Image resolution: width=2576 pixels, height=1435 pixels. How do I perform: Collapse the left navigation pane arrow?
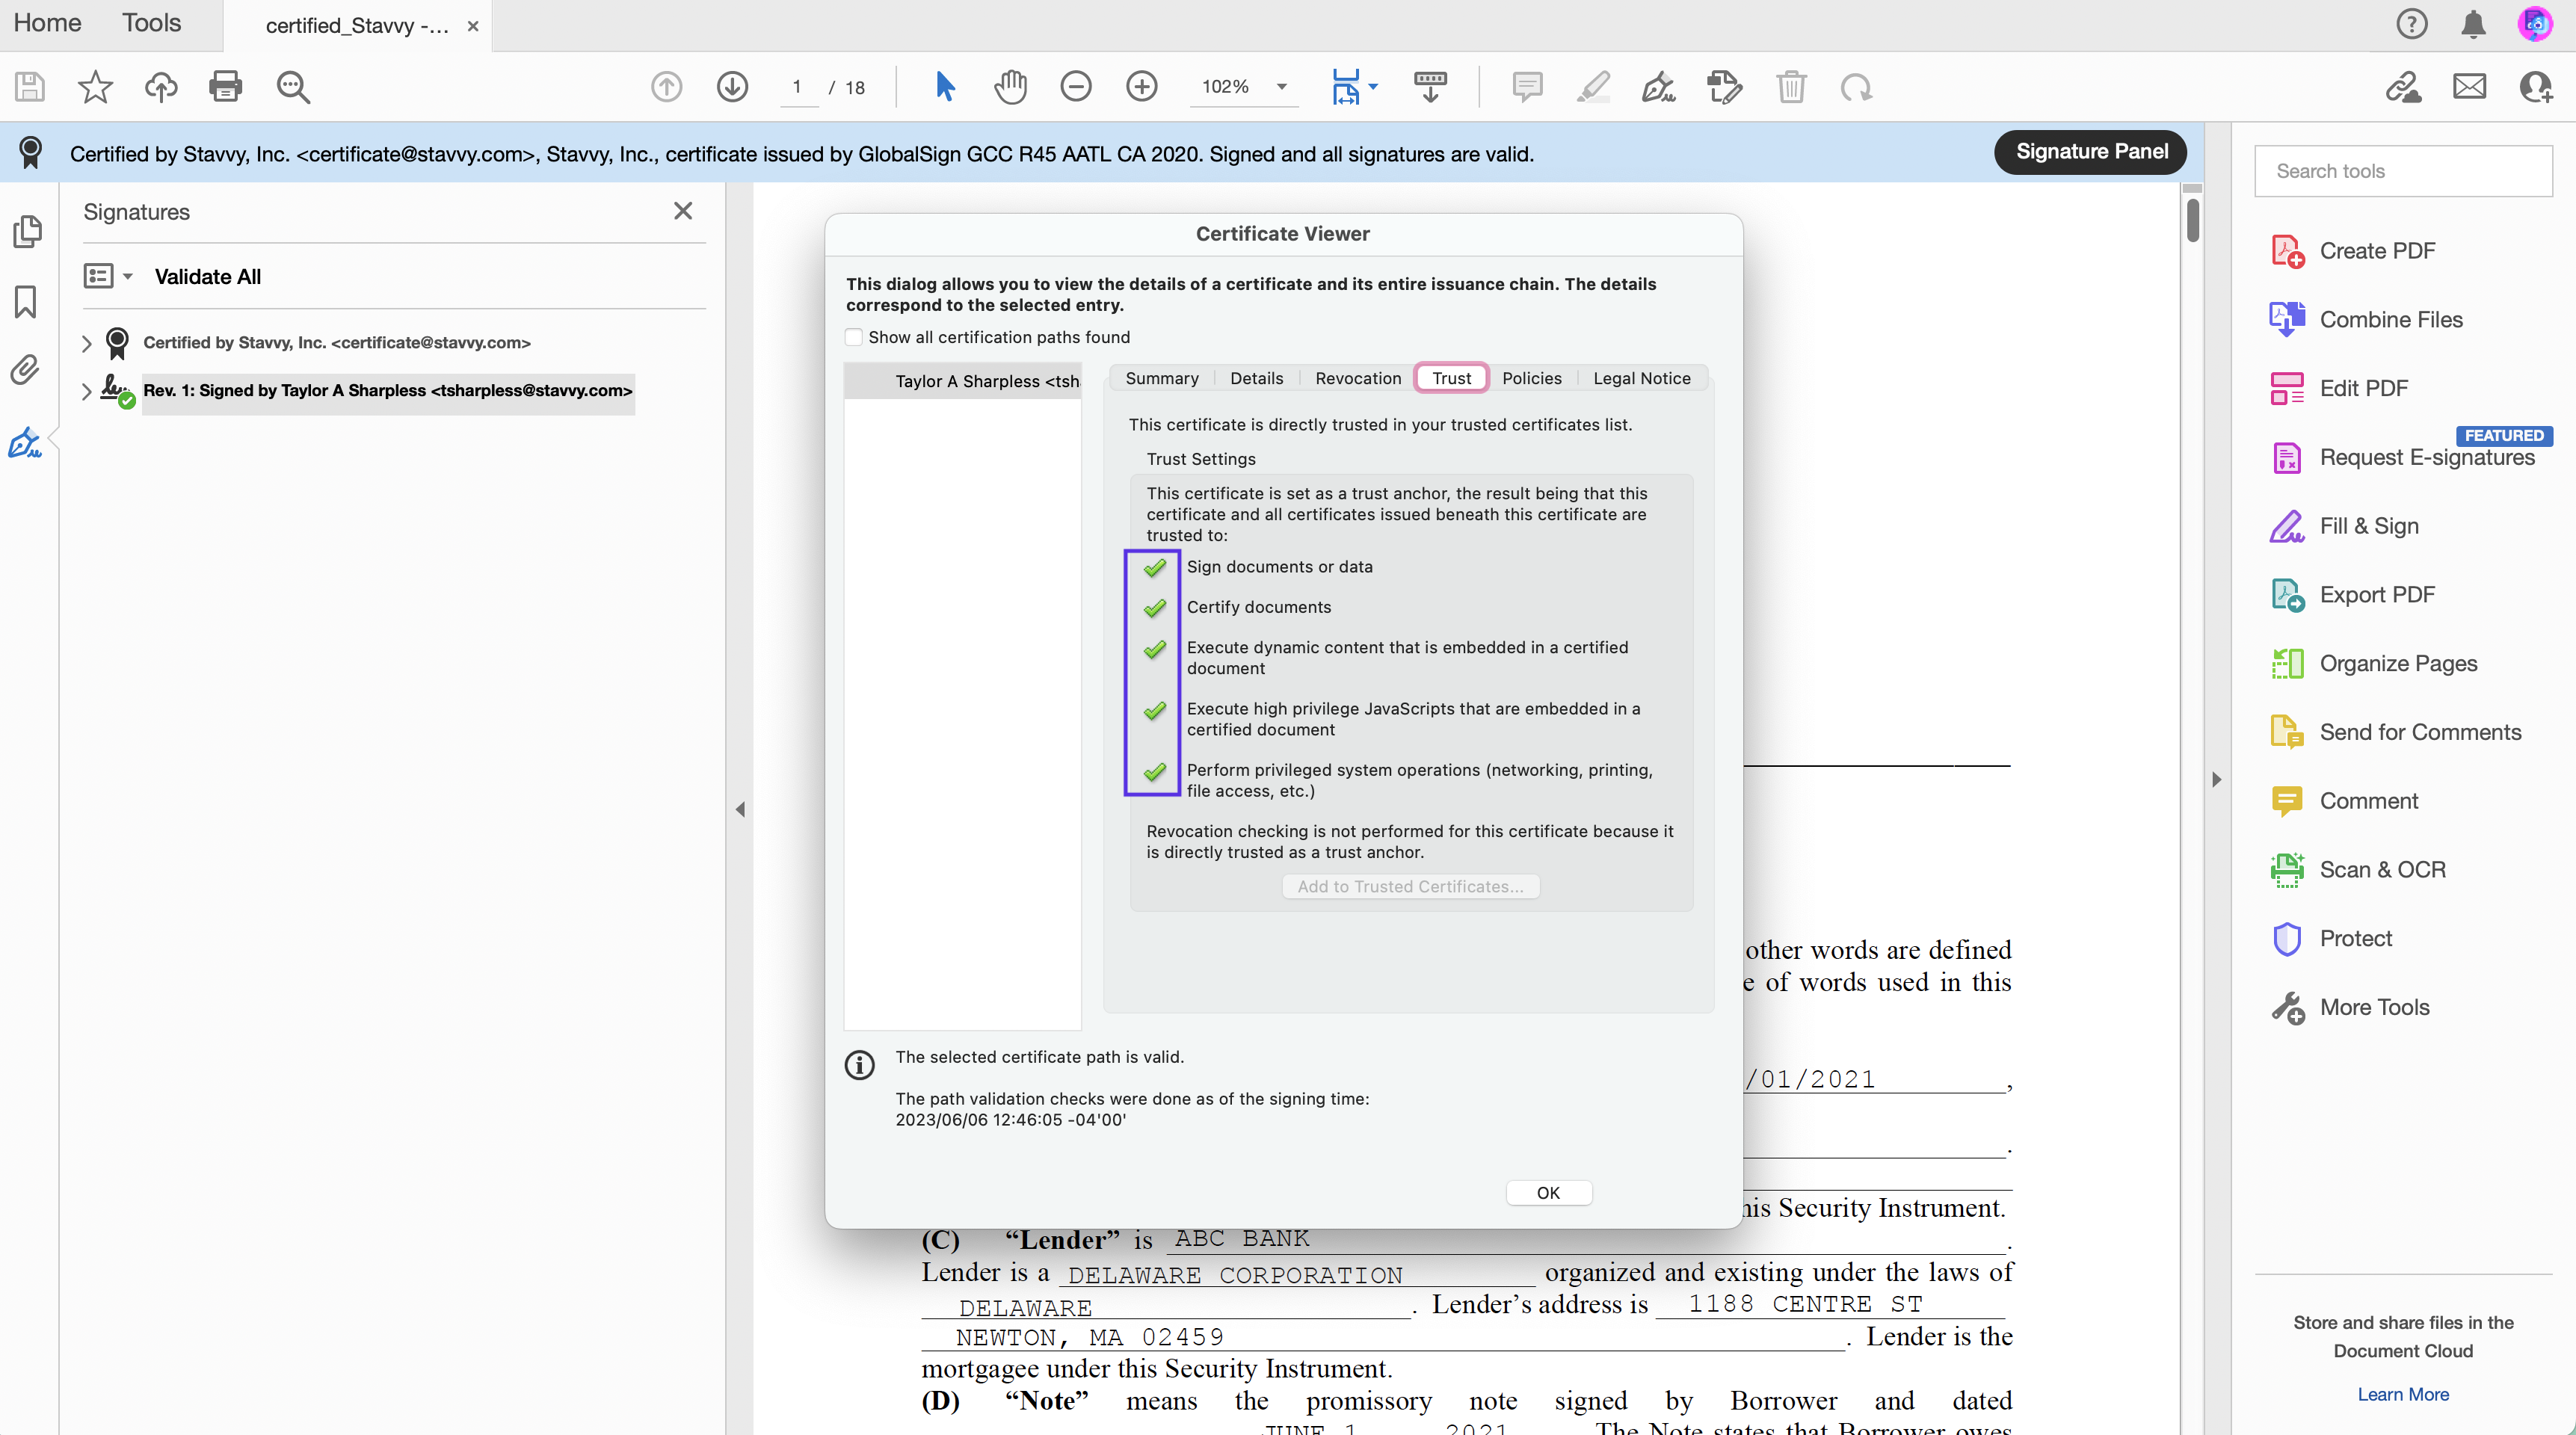740,809
